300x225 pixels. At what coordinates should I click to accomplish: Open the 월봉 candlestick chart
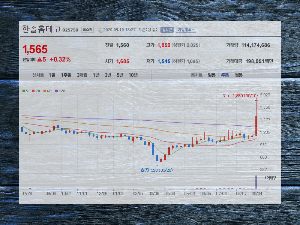point(239,75)
